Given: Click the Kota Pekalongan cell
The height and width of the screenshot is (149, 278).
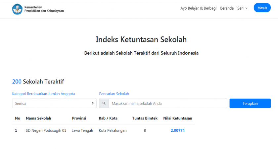Looking at the screenshot, I should (x=113, y=130).
